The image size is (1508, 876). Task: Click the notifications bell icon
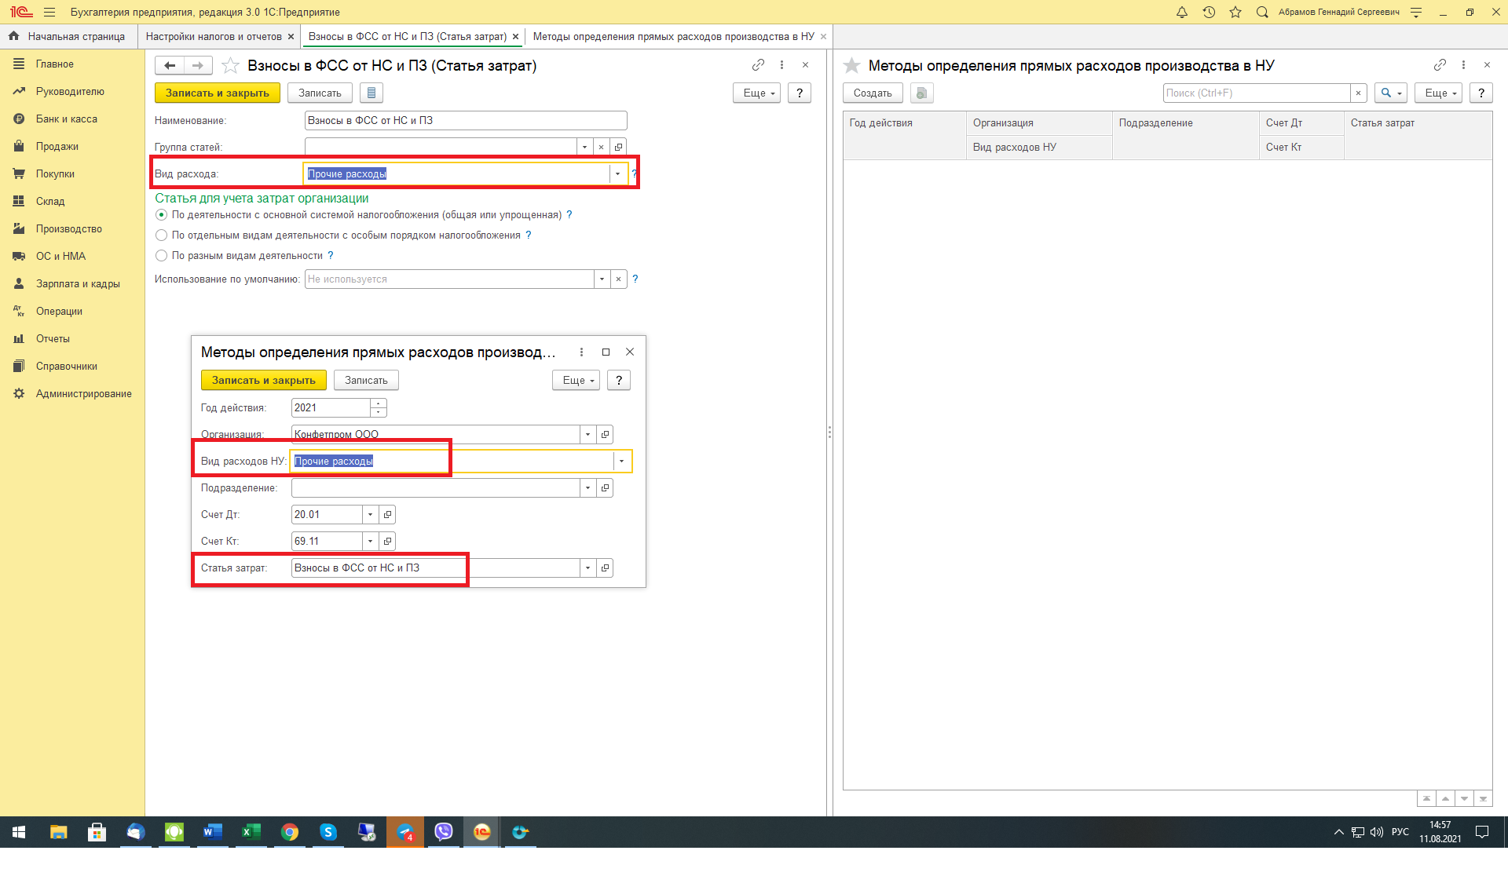(1182, 12)
